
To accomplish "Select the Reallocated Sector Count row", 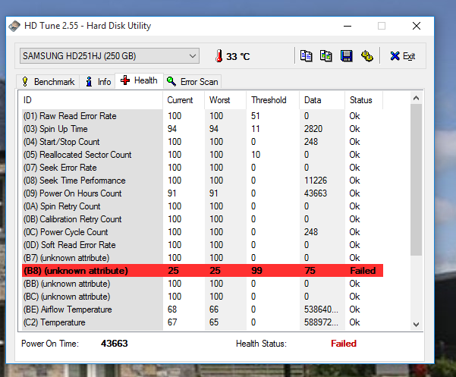I will click(203, 155).
